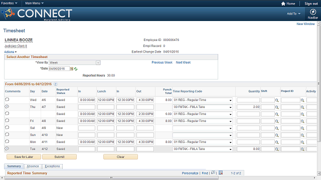The image size is (321, 180).
Task: Open the View By Week dropdown
Action: pos(75,62)
